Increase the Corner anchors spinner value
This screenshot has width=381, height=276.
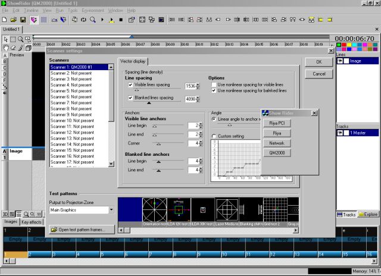point(201,141)
